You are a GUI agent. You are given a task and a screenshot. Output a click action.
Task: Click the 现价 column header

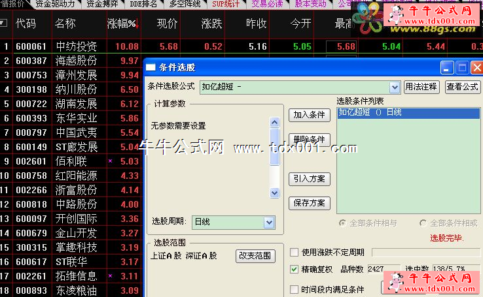[168, 23]
